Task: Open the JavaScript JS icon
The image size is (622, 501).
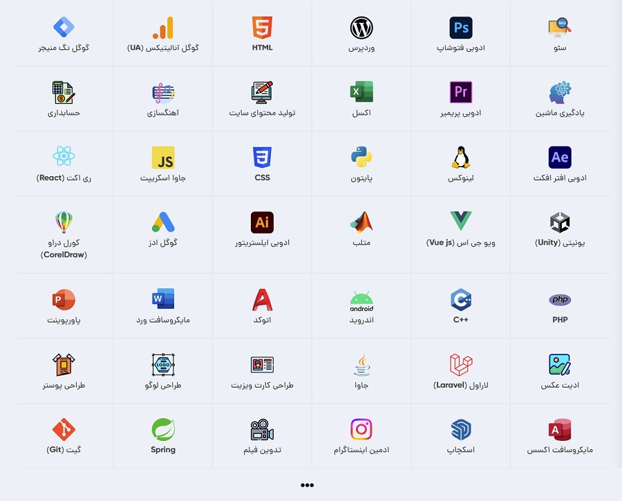Action: point(163,158)
